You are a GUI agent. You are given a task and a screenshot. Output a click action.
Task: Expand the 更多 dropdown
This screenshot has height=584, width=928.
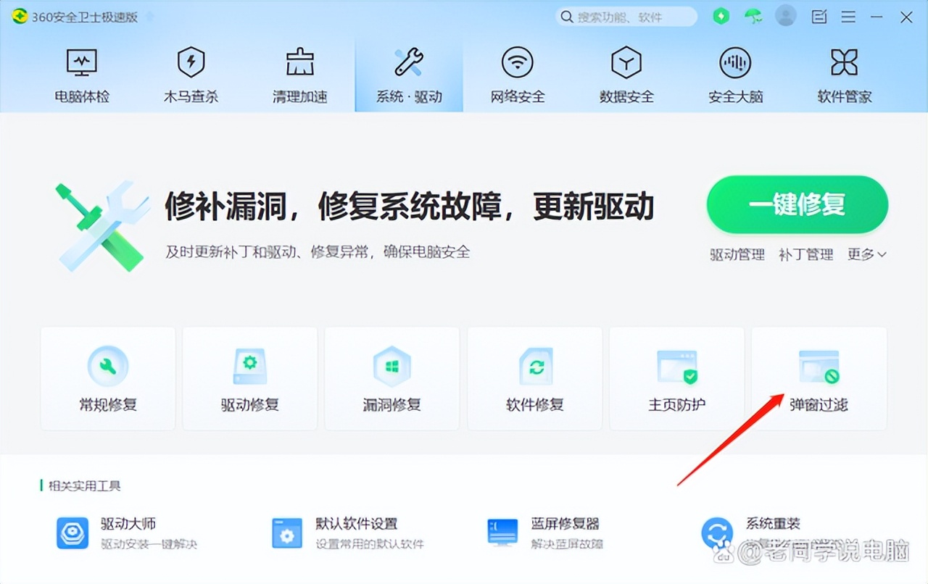867,254
